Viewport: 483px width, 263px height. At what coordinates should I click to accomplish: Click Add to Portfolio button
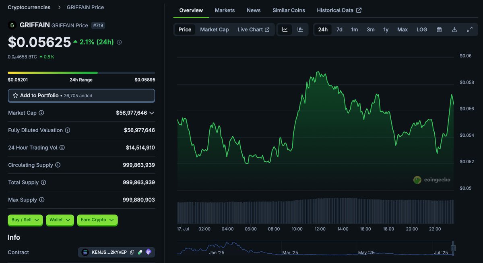pyautogui.click(x=81, y=96)
